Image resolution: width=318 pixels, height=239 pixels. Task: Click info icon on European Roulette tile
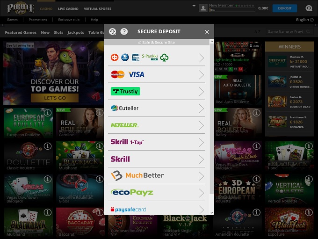(47, 113)
